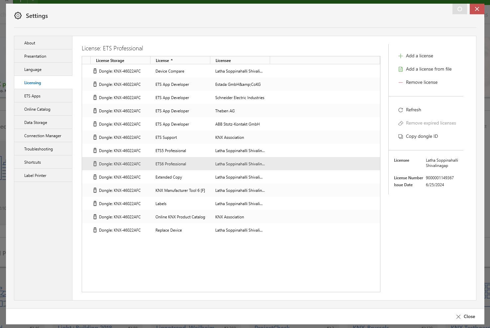Select KNX Manufacturer Tool 6 [F] cell
This screenshot has width=490, height=328.
pyautogui.click(x=180, y=190)
